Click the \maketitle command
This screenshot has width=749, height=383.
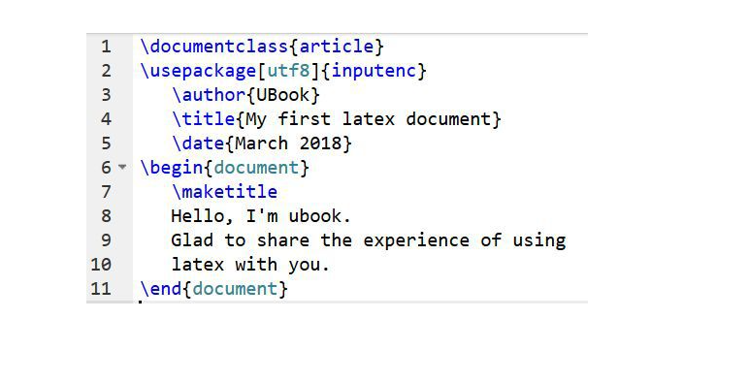click(x=224, y=192)
